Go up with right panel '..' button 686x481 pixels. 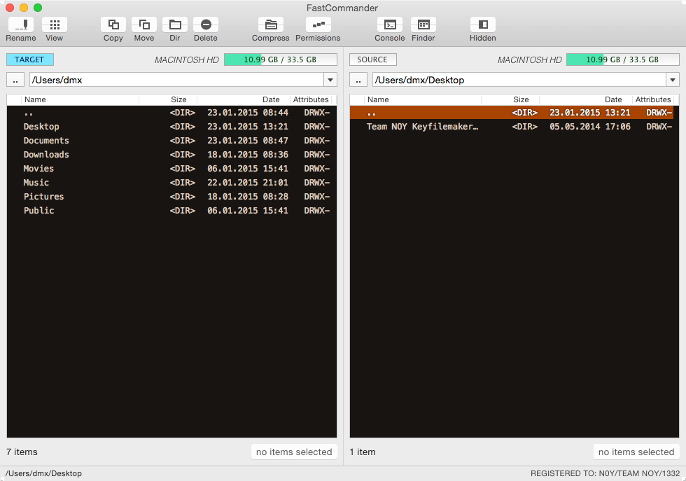pyautogui.click(x=358, y=80)
